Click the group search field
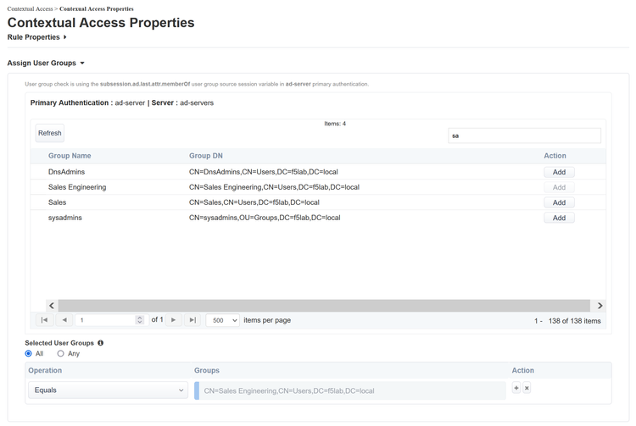Screen dimensions: 636x426 click(x=524, y=136)
